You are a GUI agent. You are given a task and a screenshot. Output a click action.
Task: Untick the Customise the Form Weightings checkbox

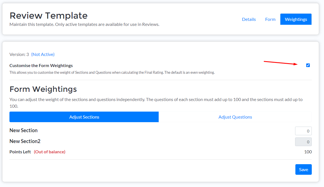(308, 65)
